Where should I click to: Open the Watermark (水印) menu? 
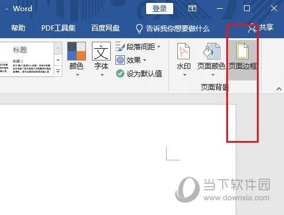point(184,60)
